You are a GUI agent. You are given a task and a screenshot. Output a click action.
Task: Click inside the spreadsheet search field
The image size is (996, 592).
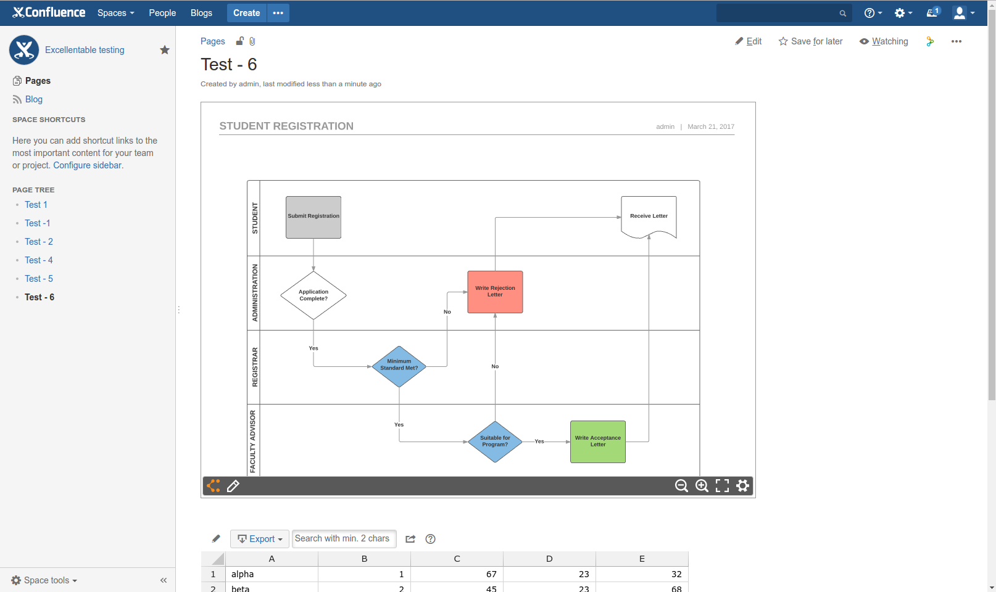pos(344,538)
